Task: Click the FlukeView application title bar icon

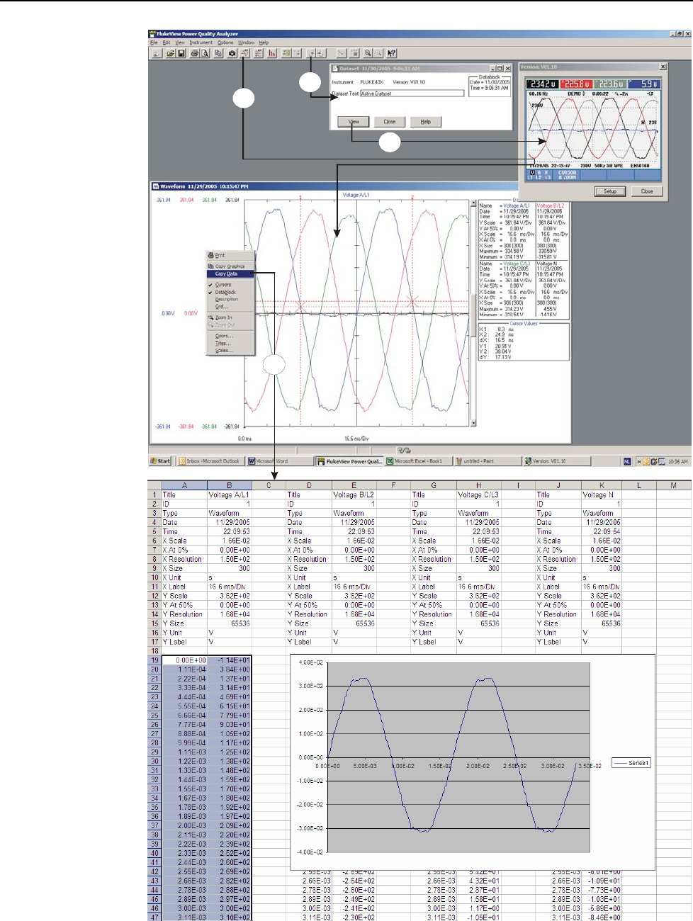Action: pyautogui.click(x=152, y=33)
